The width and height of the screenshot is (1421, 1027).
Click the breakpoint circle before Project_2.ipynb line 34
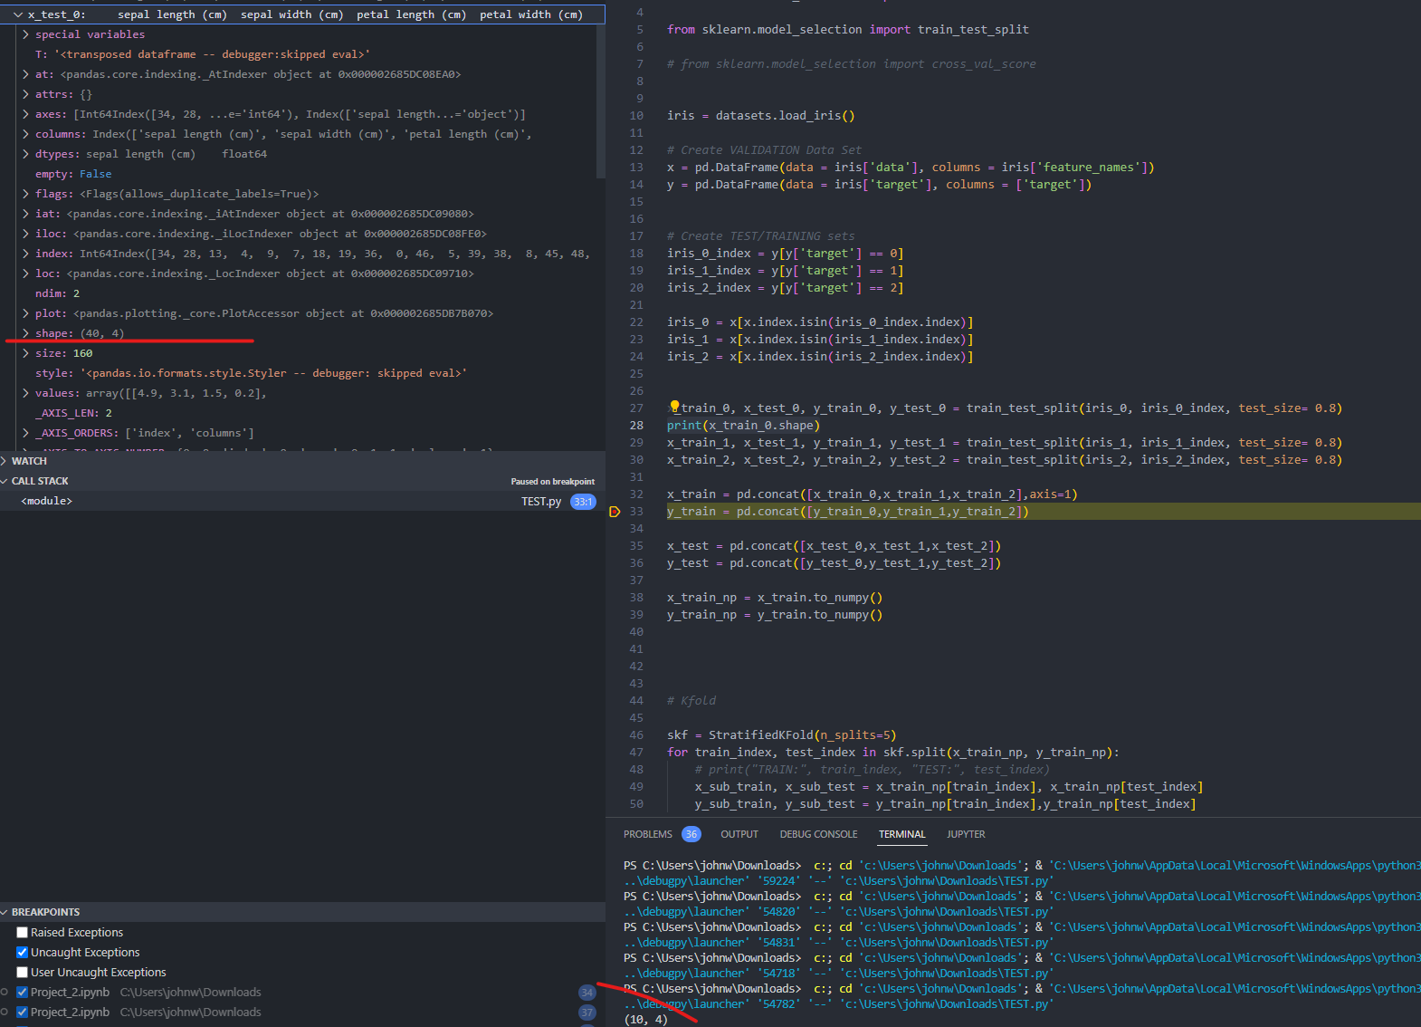tap(5, 993)
